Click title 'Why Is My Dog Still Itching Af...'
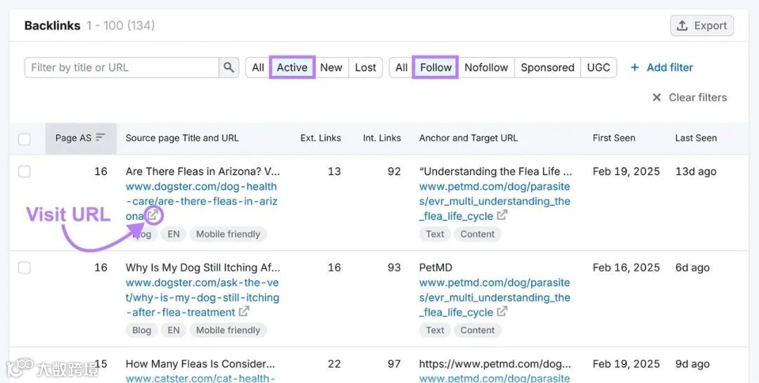This screenshot has height=383, width=759. click(202, 267)
